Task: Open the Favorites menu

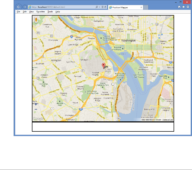Action: [40, 12]
